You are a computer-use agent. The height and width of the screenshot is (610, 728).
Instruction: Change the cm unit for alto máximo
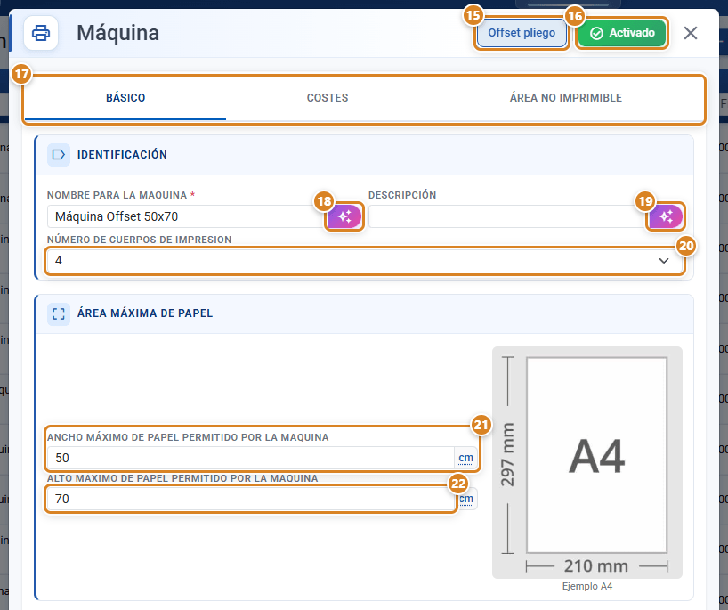click(466, 499)
